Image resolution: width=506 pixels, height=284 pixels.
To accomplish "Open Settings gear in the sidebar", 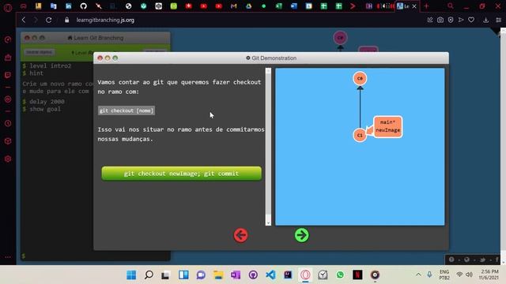I will pos(8,159).
